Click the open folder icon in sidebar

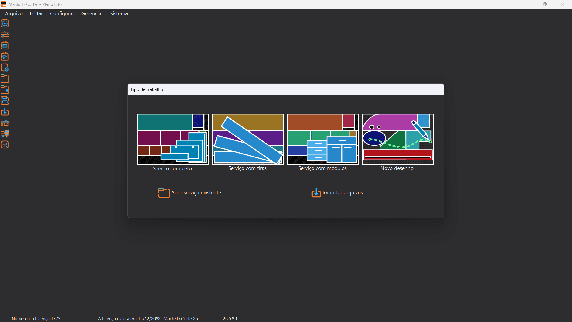click(5, 78)
